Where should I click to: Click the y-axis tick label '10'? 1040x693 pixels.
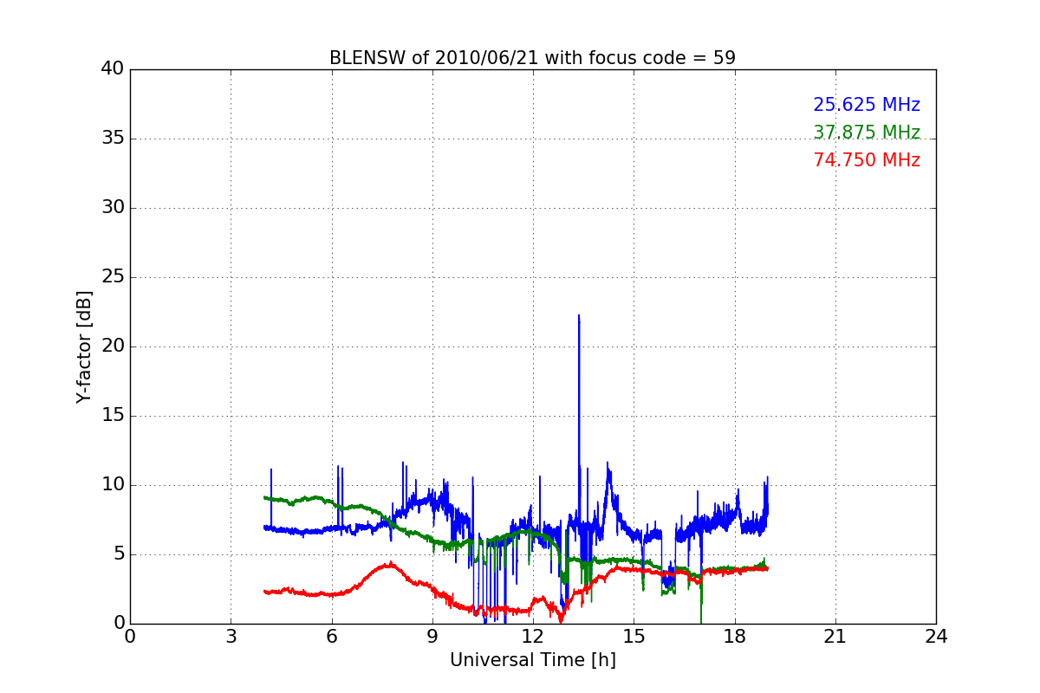[x=113, y=485]
